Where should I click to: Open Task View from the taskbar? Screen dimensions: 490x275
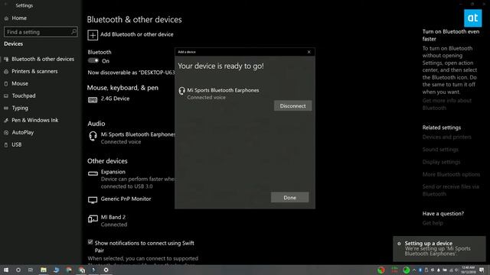click(x=31, y=270)
